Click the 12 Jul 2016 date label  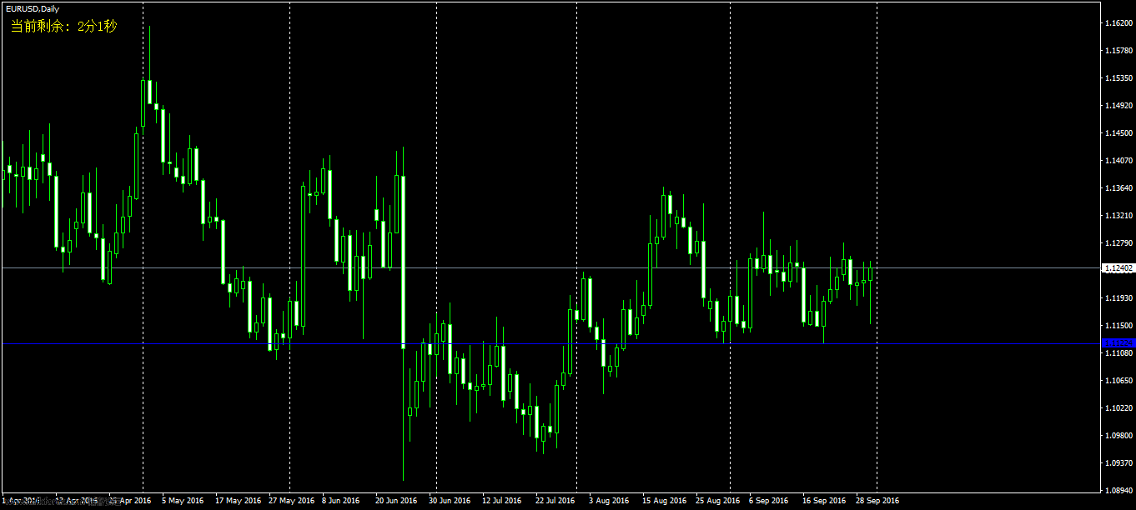[502, 502]
